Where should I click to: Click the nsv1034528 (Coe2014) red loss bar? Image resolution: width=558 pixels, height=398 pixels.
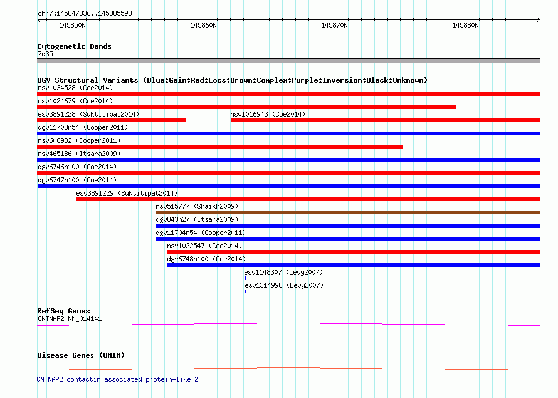point(288,94)
